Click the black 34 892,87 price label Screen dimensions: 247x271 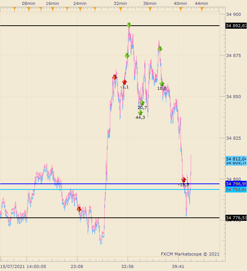click(236, 26)
